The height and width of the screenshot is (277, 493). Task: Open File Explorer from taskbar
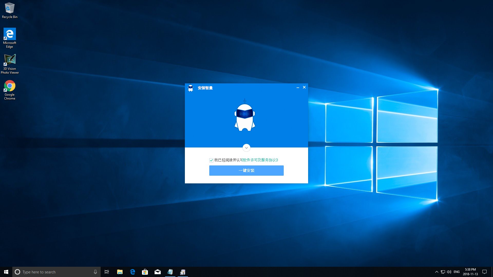[x=120, y=272]
